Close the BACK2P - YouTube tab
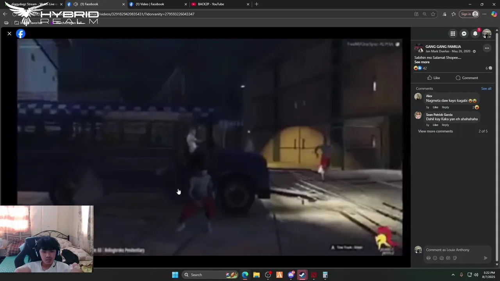This screenshot has width=500, height=281. click(x=248, y=4)
